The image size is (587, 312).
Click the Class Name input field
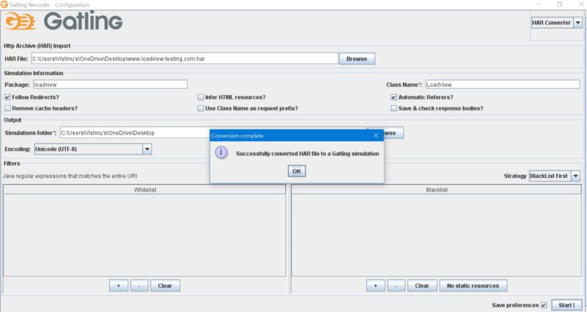click(503, 84)
